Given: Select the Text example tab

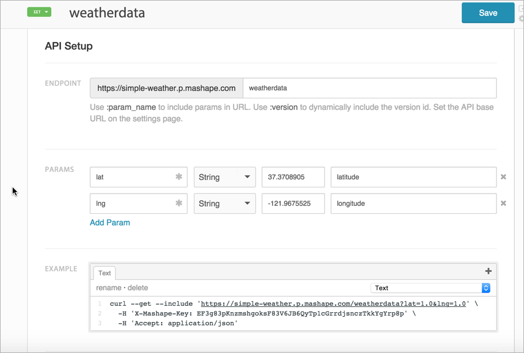Looking at the screenshot, I should [104, 273].
